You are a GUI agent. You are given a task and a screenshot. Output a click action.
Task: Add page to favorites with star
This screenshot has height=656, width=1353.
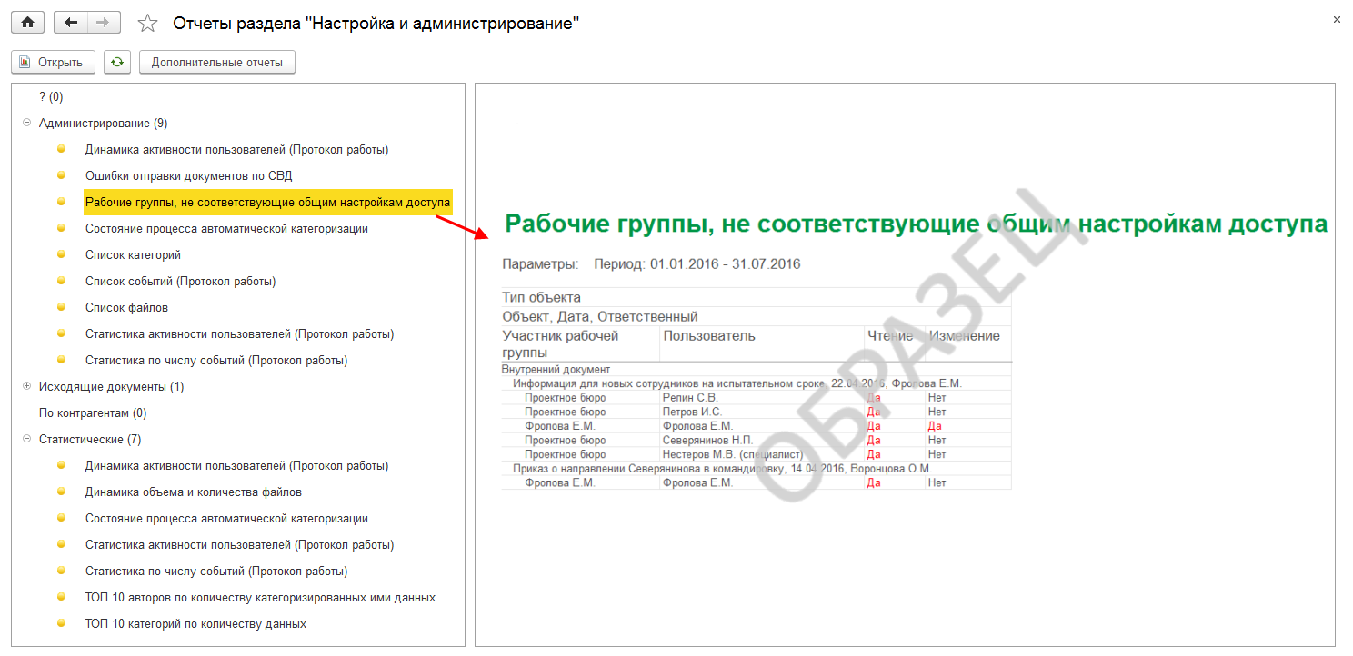(147, 24)
